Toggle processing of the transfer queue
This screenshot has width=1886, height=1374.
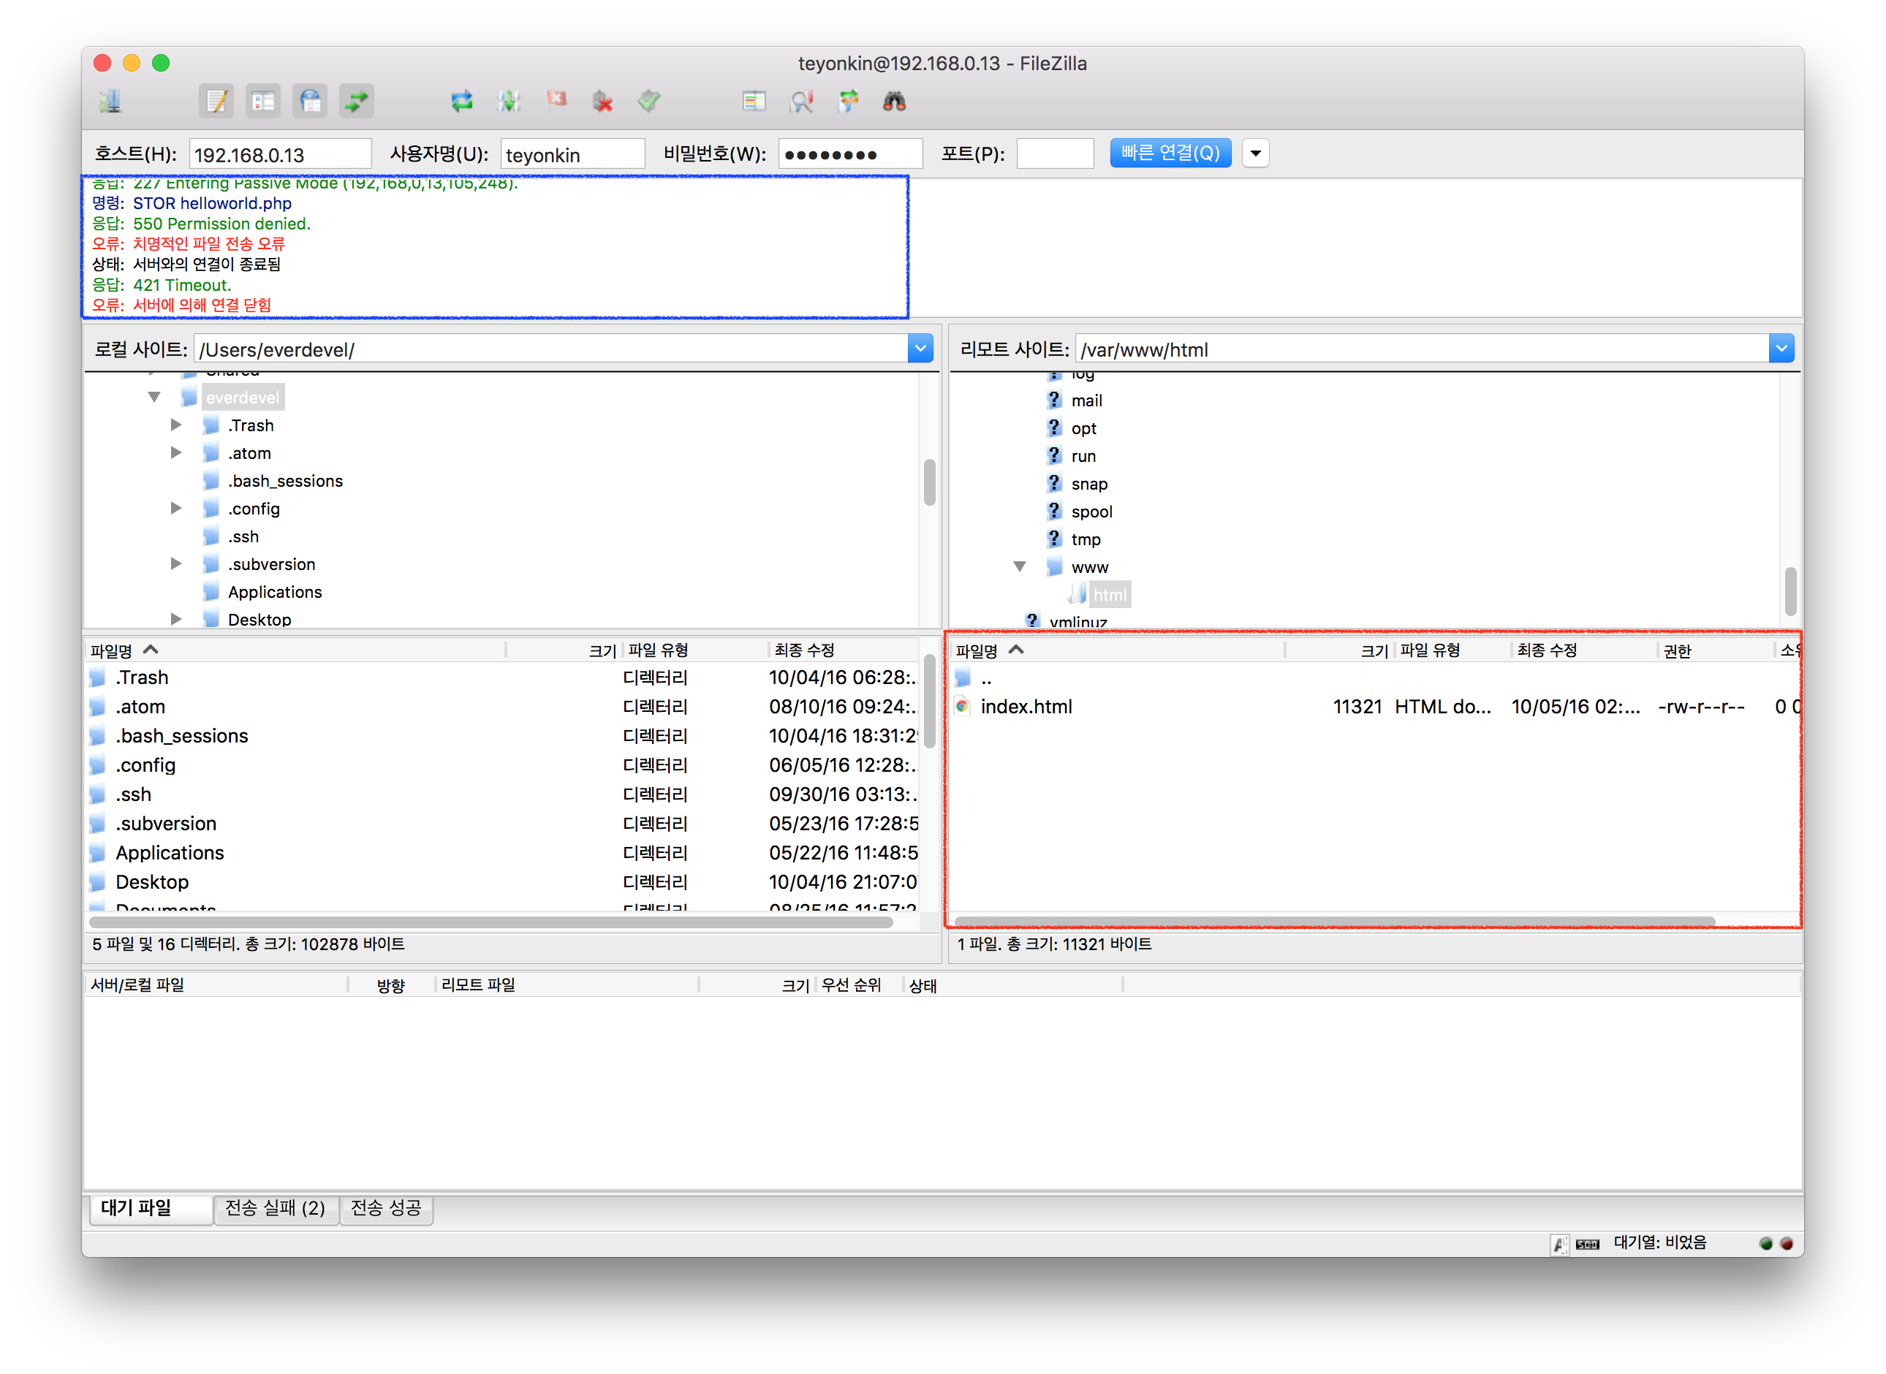click(508, 102)
